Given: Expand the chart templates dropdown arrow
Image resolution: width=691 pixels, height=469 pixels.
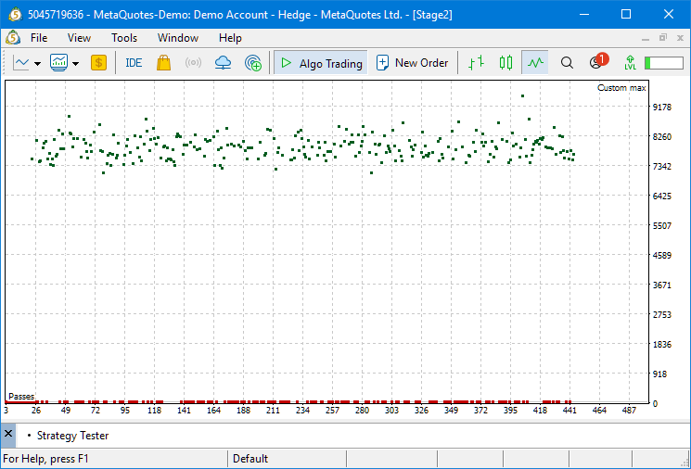Looking at the screenshot, I should tap(75, 63).
